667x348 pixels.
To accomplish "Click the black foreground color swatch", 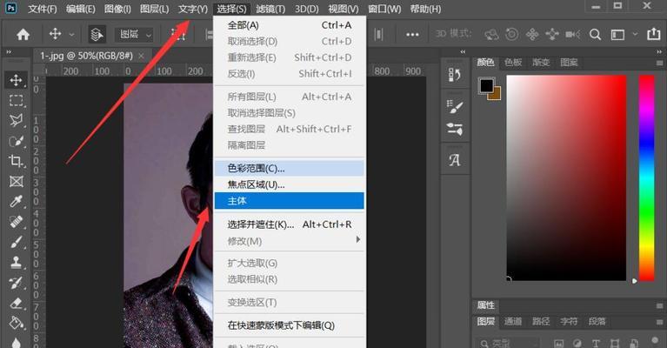I will [x=486, y=85].
